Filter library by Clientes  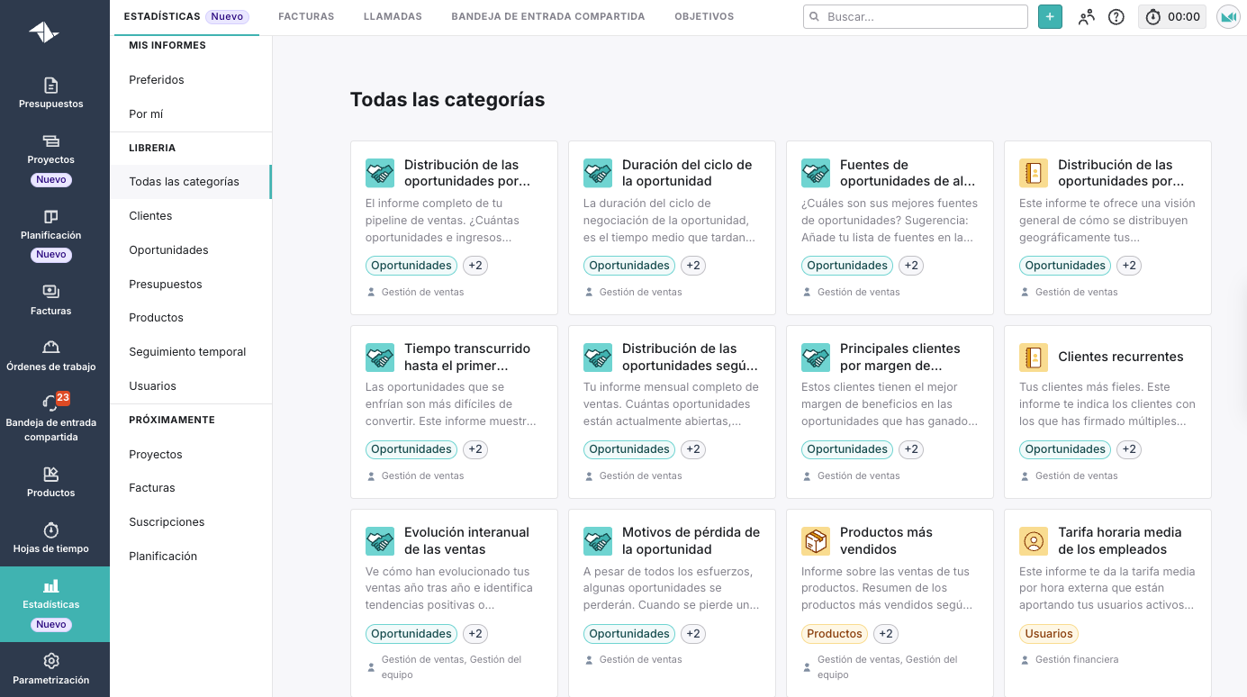(x=191, y=216)
